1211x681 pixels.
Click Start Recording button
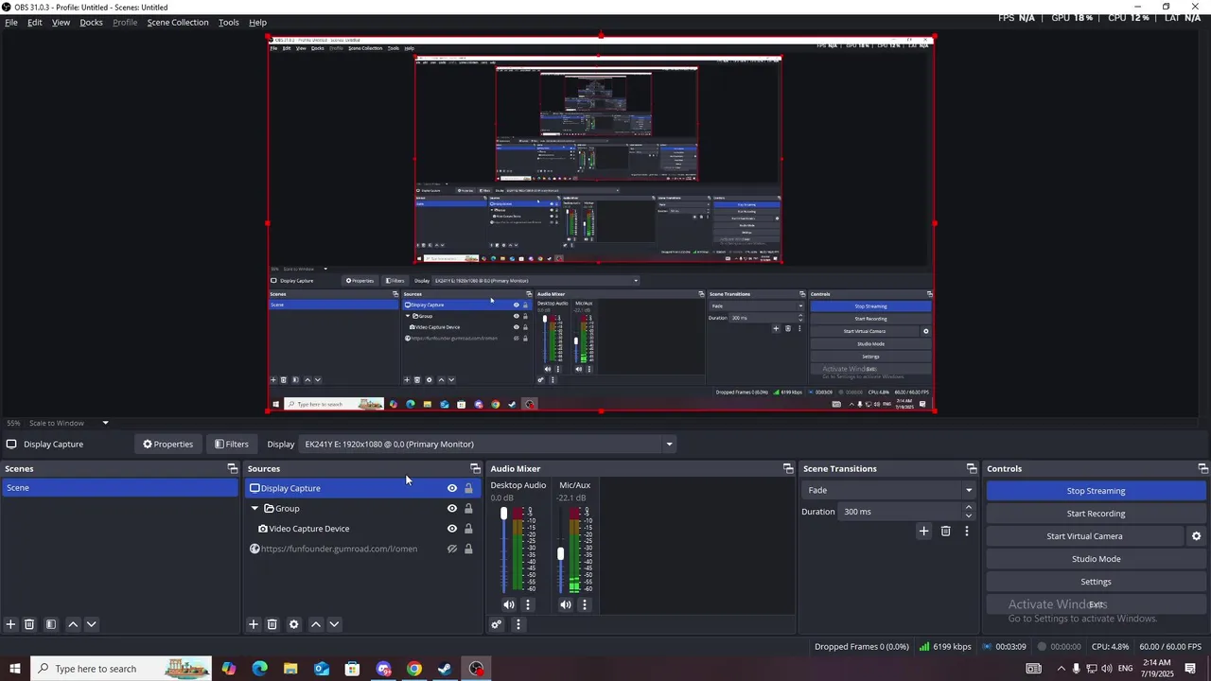(x=1096, y=514)
